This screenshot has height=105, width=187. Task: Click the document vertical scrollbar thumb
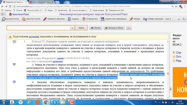click(x=168, y=73)
